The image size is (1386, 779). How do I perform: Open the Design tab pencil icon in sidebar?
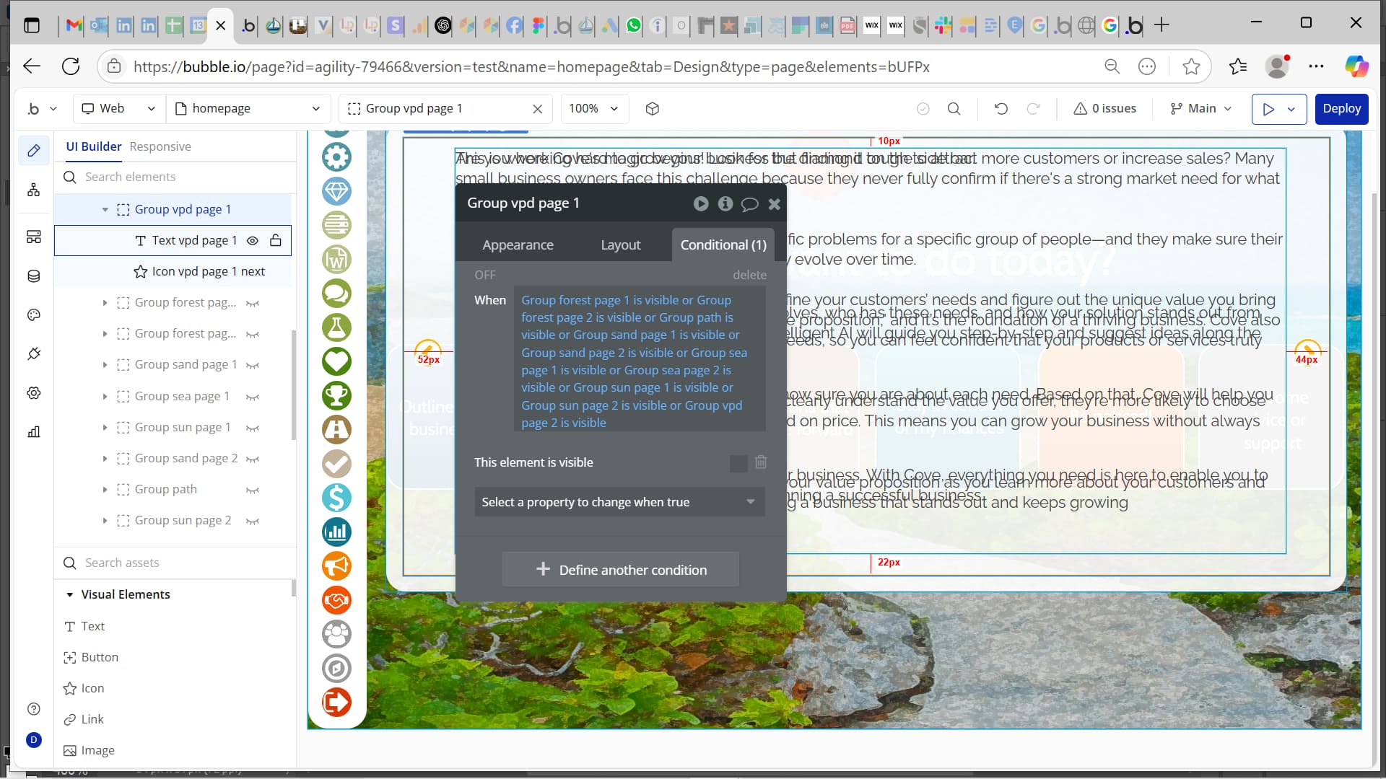click(x=34, y=151)
